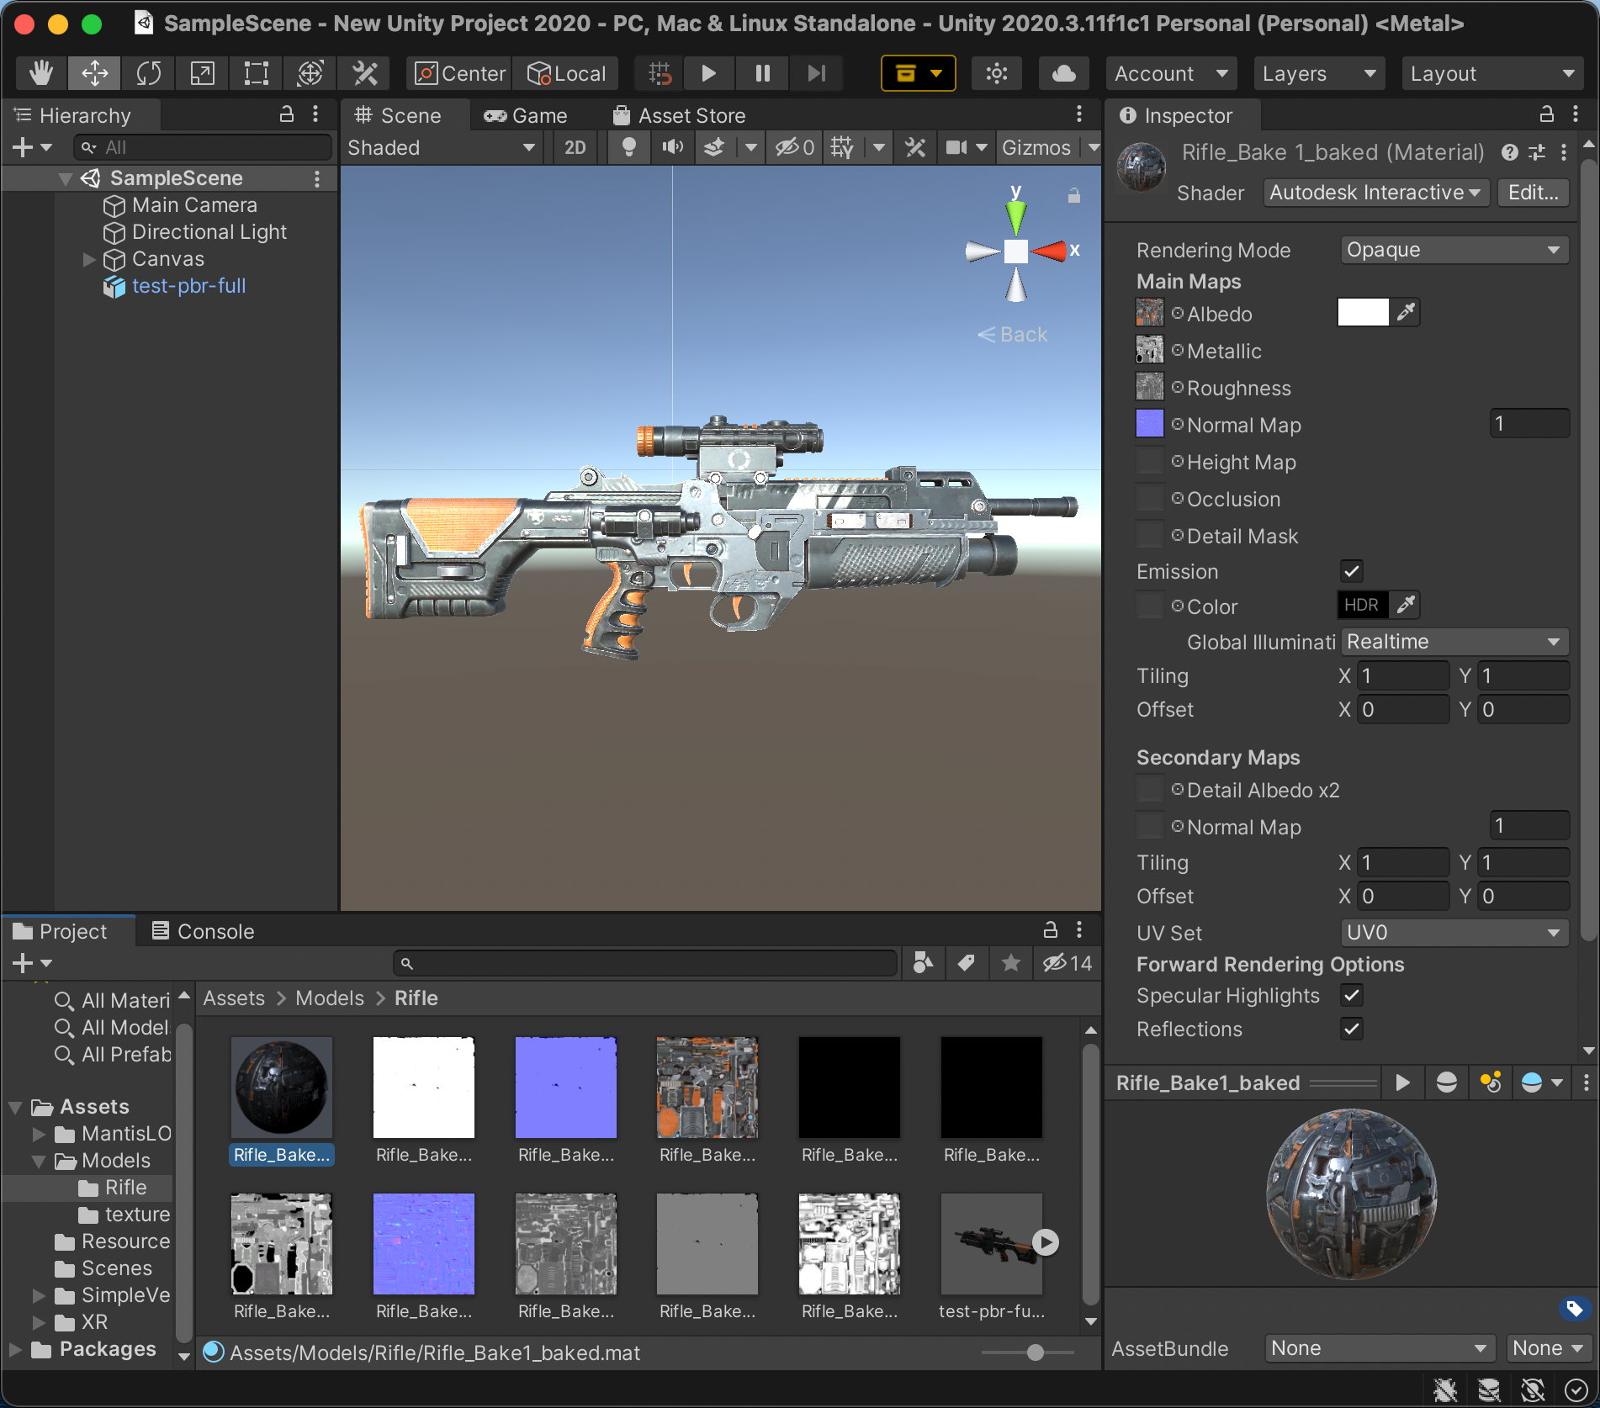This screenshot has width=1600, height=1408.
Task: Toggle hidden objects visibility in Scene
Action: pyautogui.click(x=794, y=148)
